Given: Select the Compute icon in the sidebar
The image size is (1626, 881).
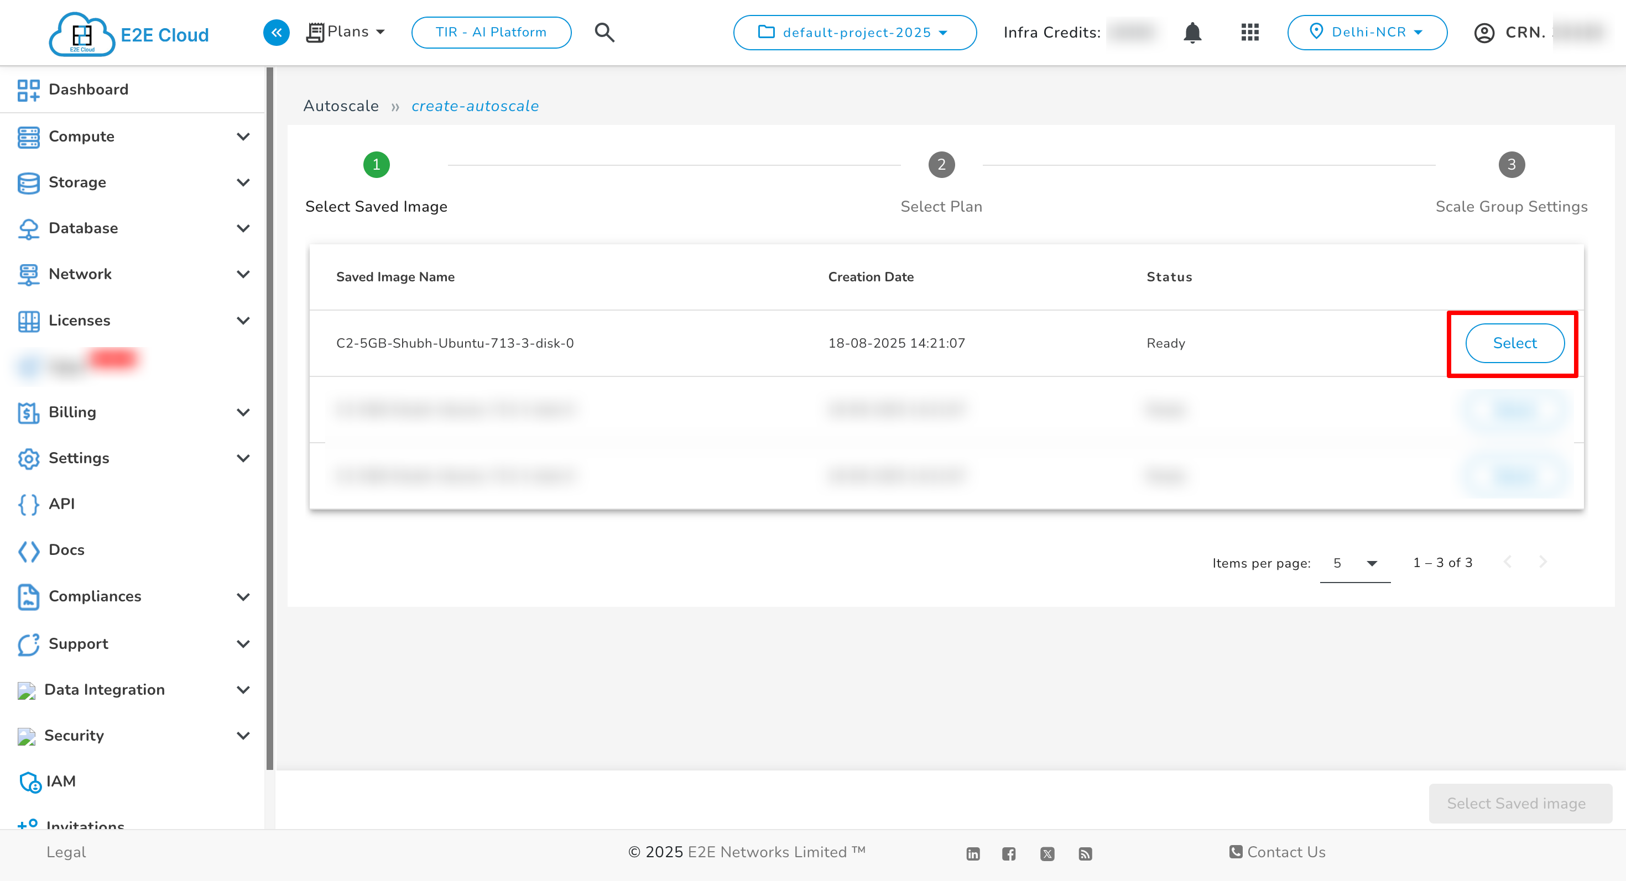Looking at the screenshot, I should click(28, 137).
